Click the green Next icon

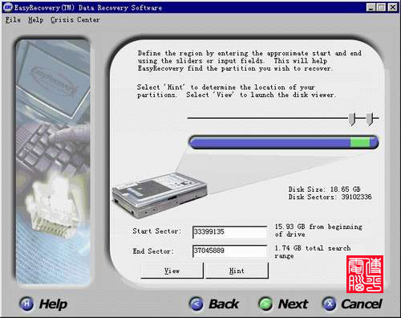pos(265,304)
